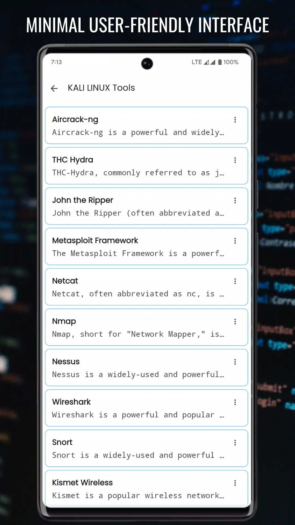The width and height of the screenshot is (295, 525).
Task: Select the John the Ripper title
Action: tap(82, 200)
